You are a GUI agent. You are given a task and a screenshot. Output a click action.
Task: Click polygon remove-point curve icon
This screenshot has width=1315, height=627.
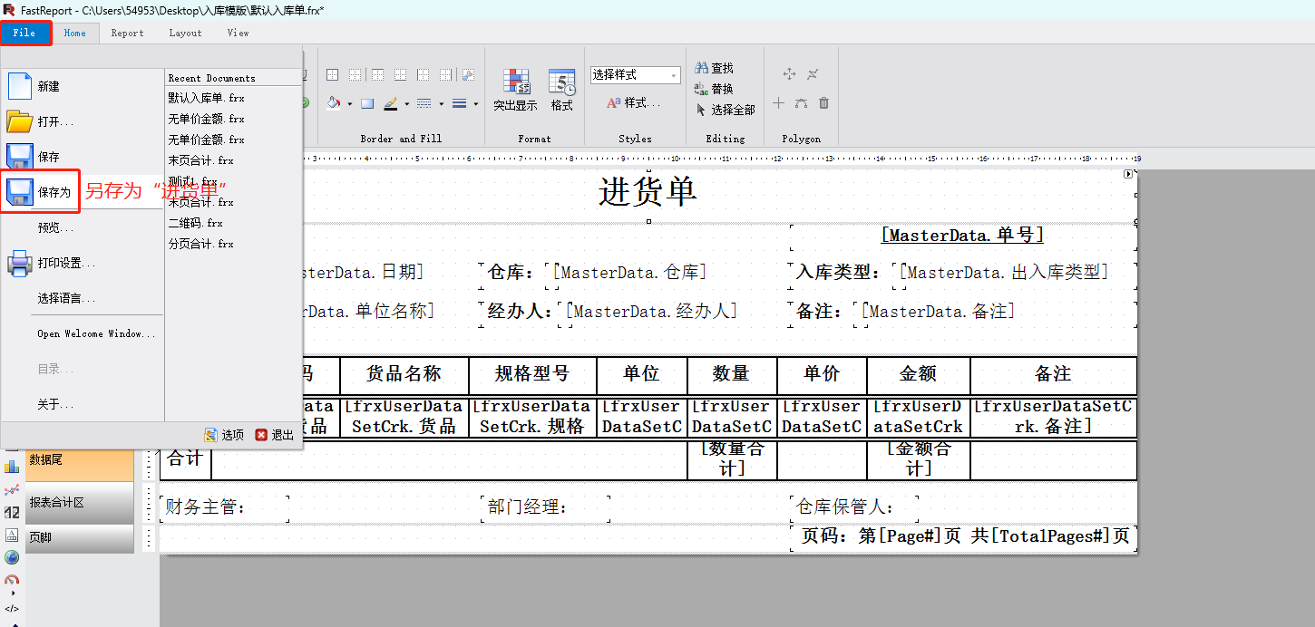pyautogui.click(x=813, y=74)
